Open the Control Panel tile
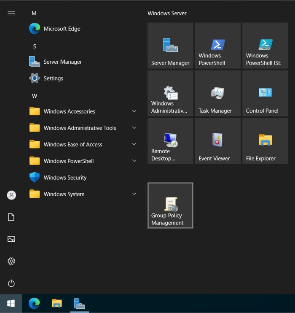This screenshot has height=313, width=295. (x=265, y=93)
